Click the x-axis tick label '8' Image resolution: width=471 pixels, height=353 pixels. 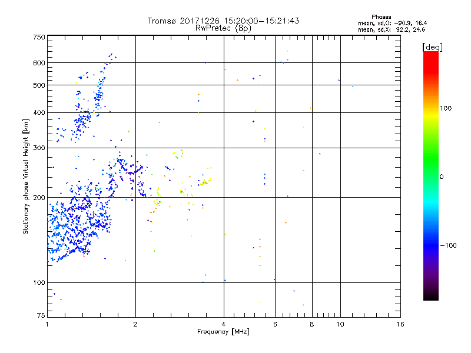pos(312,324)
